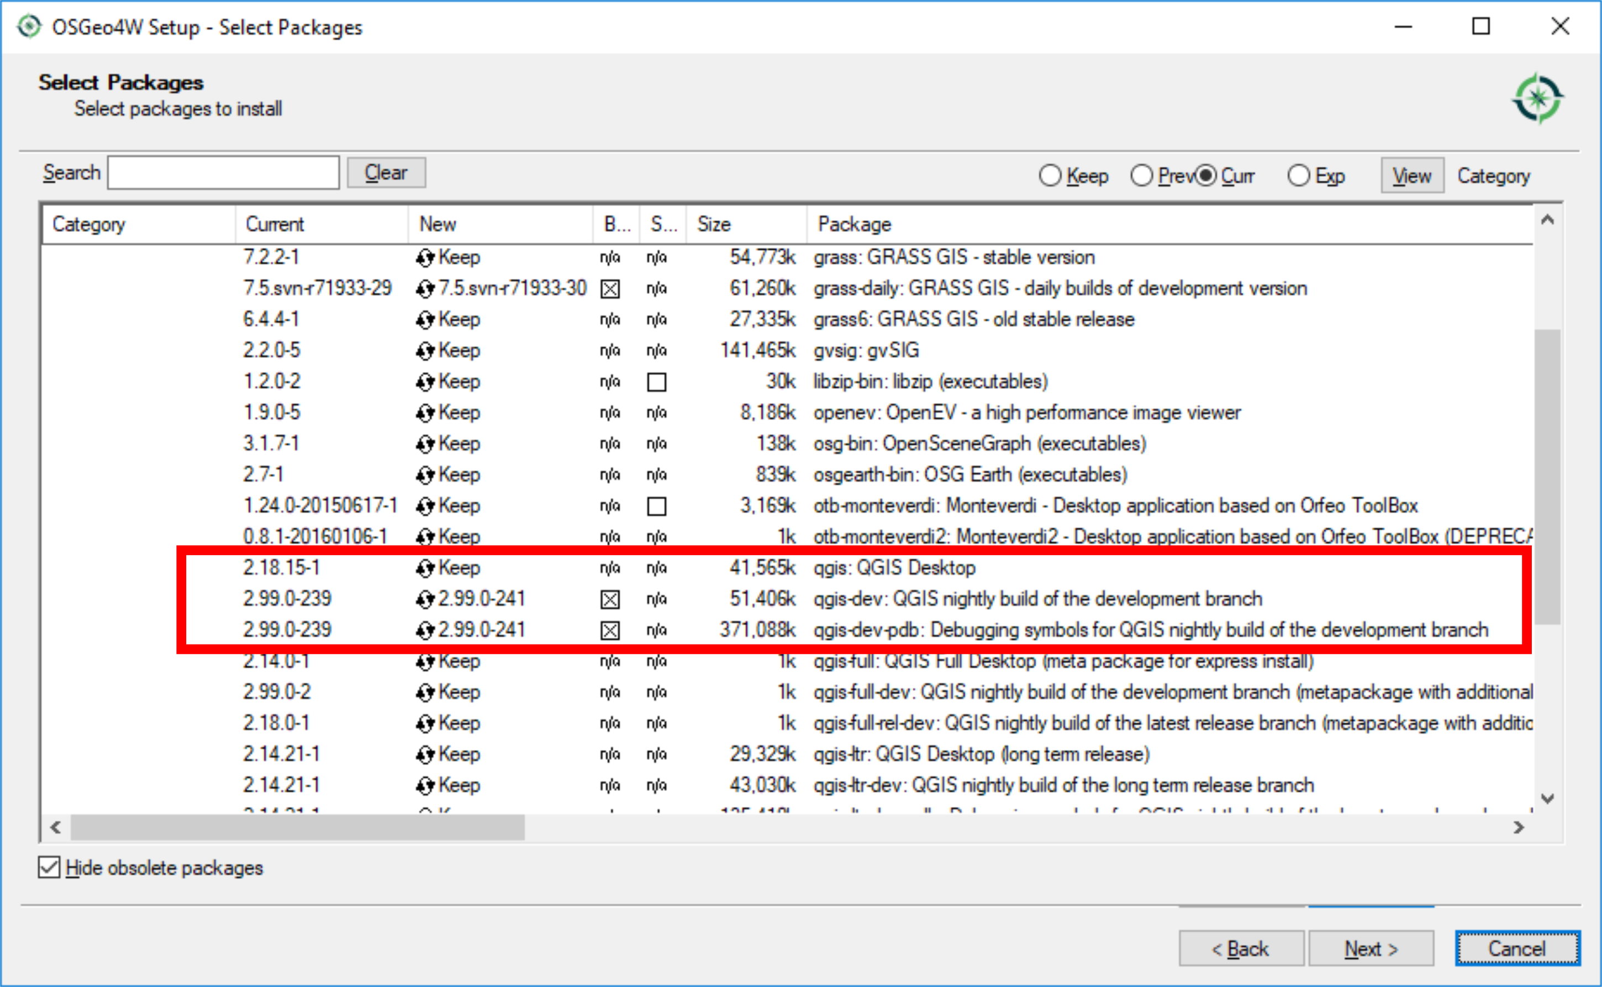Screen dimensions: 1602x987
Task: Click cycle icon for qgis-dev 2.99.0-241
Action: [425, 599]
